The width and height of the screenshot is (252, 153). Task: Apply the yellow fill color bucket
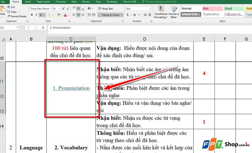click(x=58, y=15)
